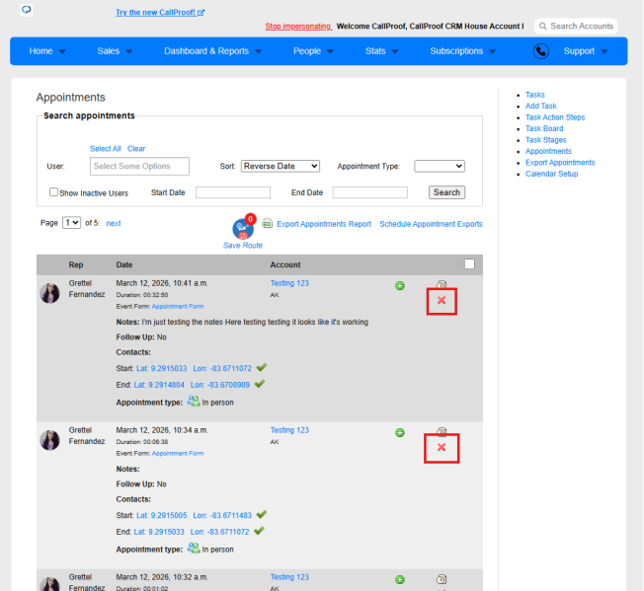Image resolution: width=644 pixels, height=591 pixels.
Task: Open Tasks in sidebar
Action: point(534,95)
